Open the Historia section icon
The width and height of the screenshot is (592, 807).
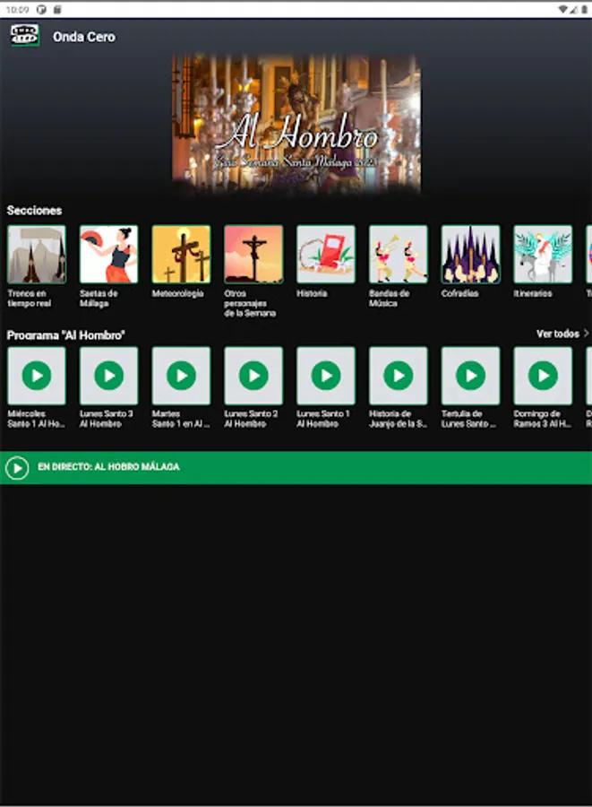pyautogui.click(x=326, y=255)
